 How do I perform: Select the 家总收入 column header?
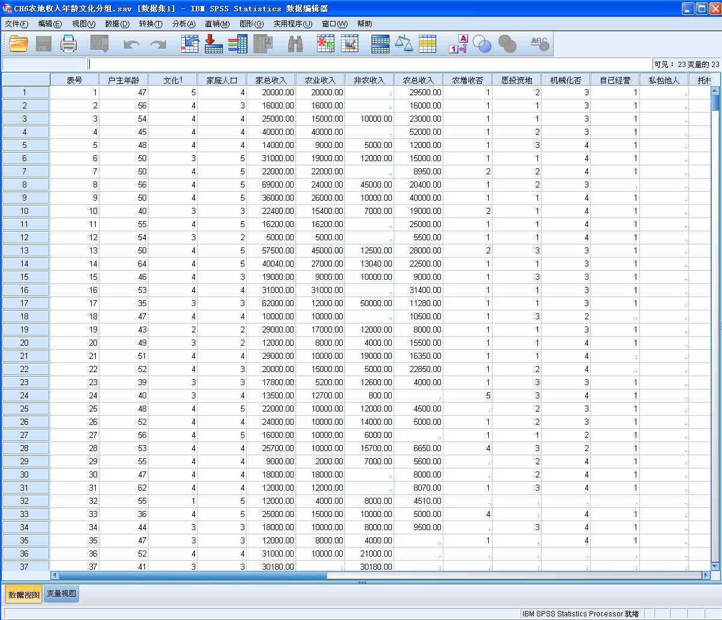(271, 80)
